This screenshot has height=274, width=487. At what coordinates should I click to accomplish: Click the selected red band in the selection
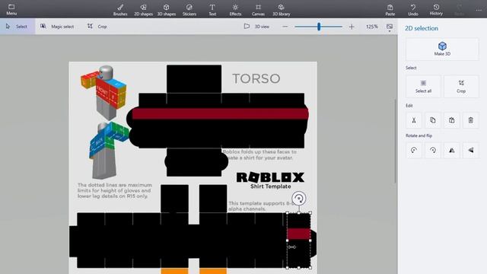point(298,234)
